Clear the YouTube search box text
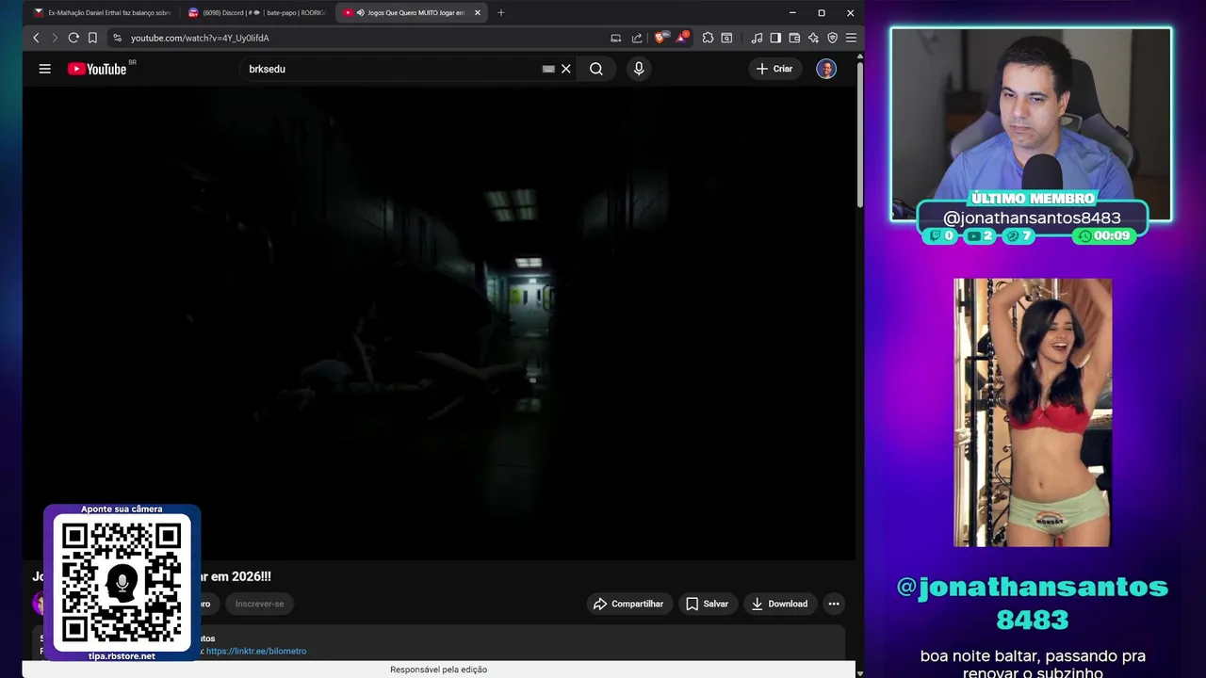The image size is (1206, 678). [566, 69]
